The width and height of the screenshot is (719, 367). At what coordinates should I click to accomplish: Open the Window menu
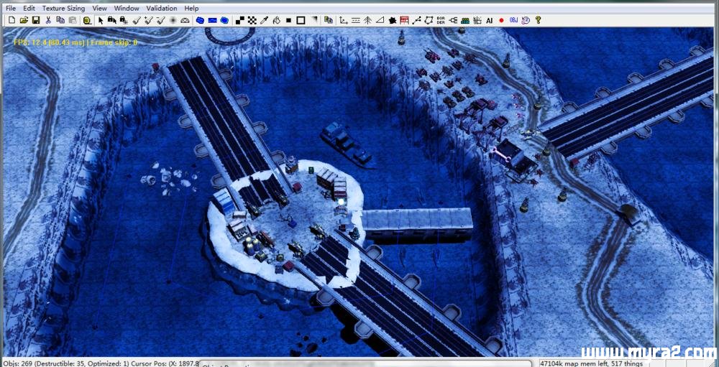click(127, 8)
